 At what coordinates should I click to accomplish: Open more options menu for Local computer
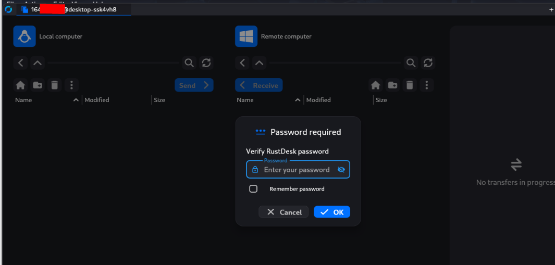click(x=71, y=85)
